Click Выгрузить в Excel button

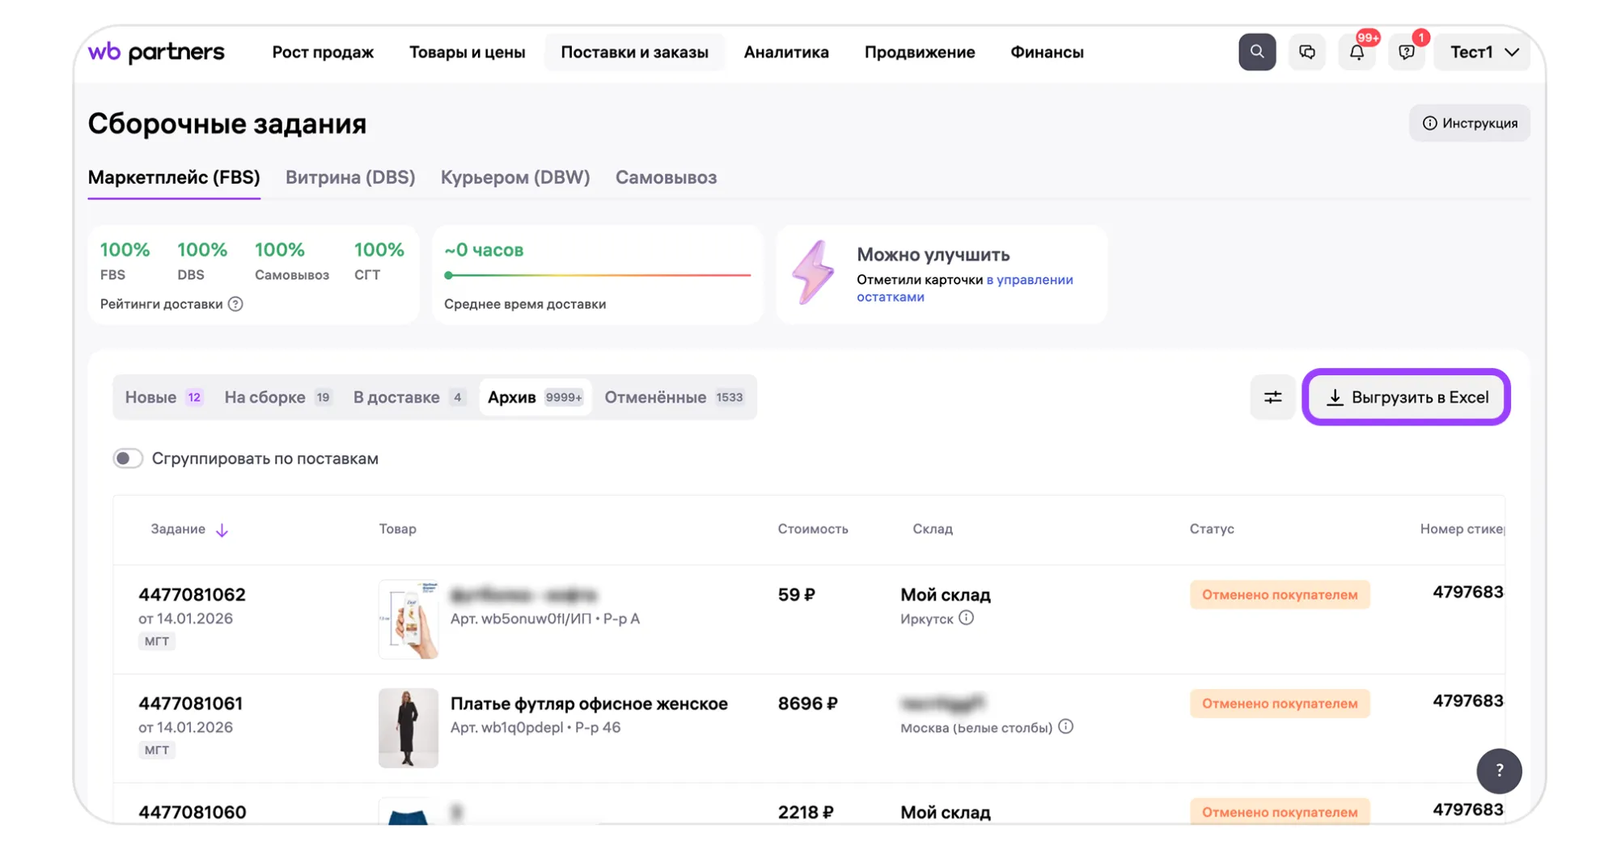1406,397
